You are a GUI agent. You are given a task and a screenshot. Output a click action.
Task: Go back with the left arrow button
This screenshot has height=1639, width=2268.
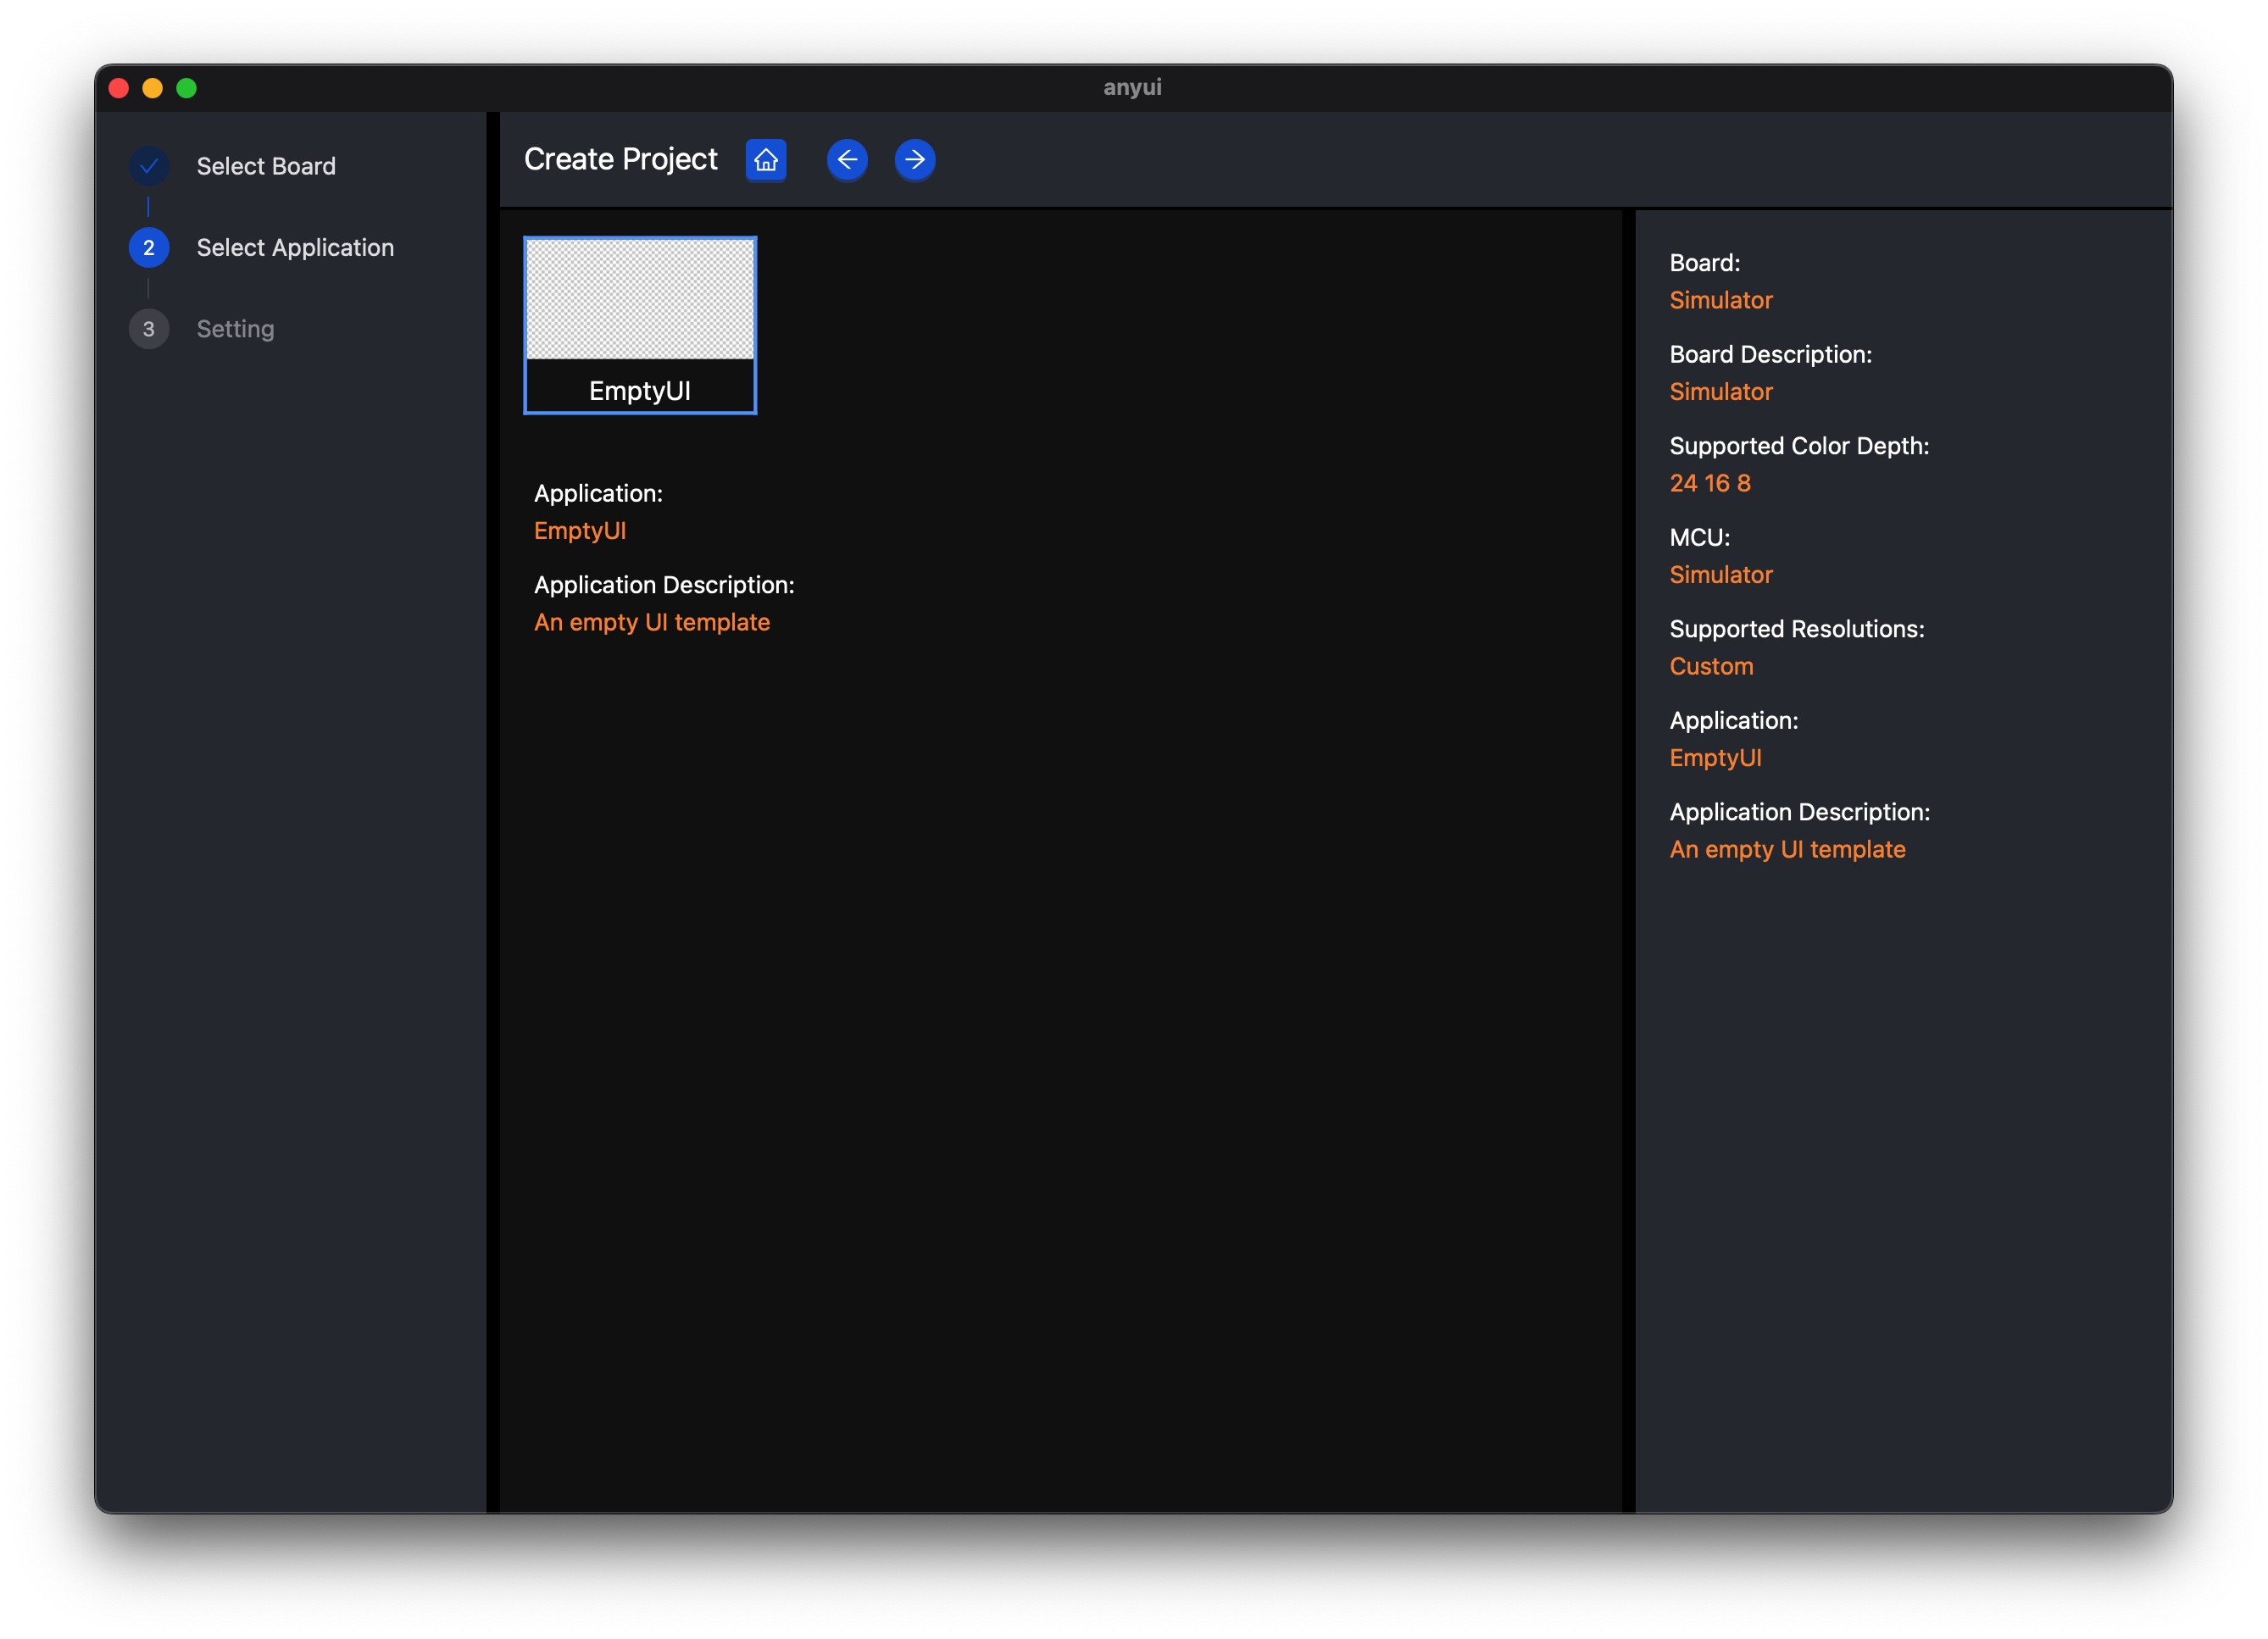(847, 160)
